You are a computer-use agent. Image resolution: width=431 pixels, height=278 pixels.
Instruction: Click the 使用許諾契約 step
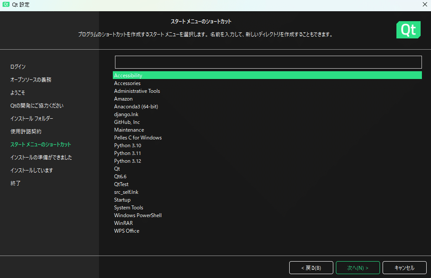click(x=26, y=132)
